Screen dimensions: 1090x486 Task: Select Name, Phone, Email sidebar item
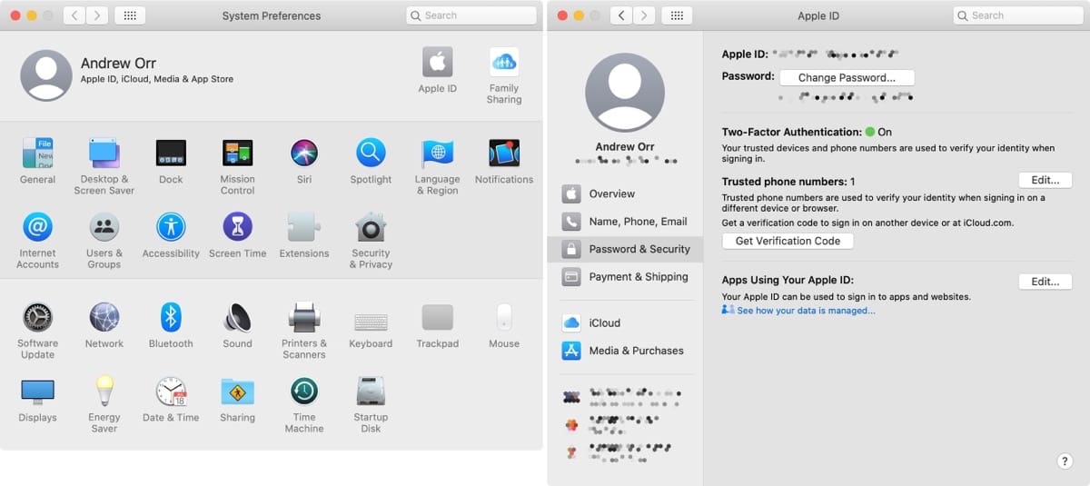pos(625,222)
